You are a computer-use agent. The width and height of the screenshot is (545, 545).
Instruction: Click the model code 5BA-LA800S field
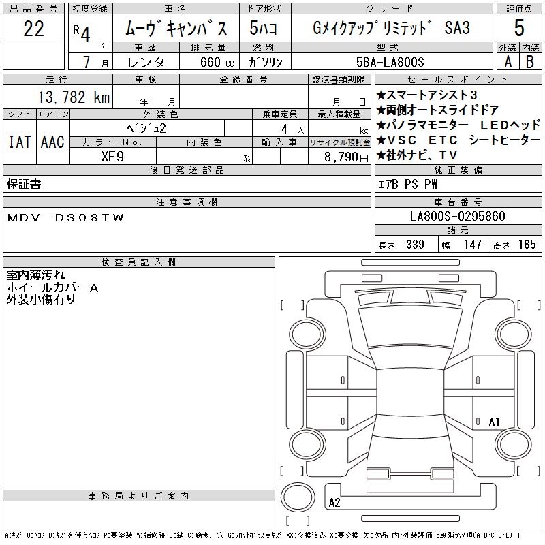pyautogui.click(x=390, y=62)
